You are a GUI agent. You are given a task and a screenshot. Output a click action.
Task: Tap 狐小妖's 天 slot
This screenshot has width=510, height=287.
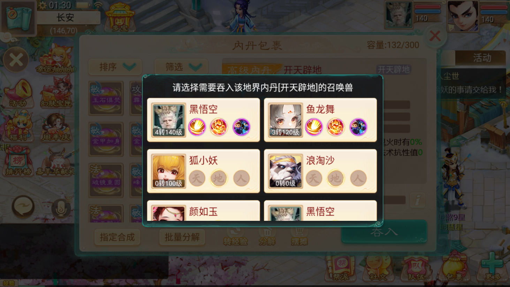(x=197, y=178)
